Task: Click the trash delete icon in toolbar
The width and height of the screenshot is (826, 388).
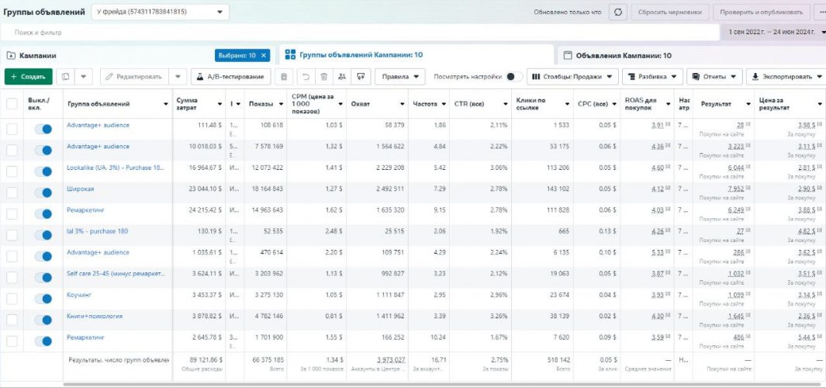Action: tap(323, 77)
